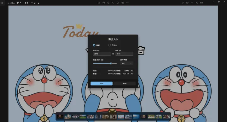Click the quality slider handle at 80%
This screenshot has height=122, width=227.
tap(111, 63)
